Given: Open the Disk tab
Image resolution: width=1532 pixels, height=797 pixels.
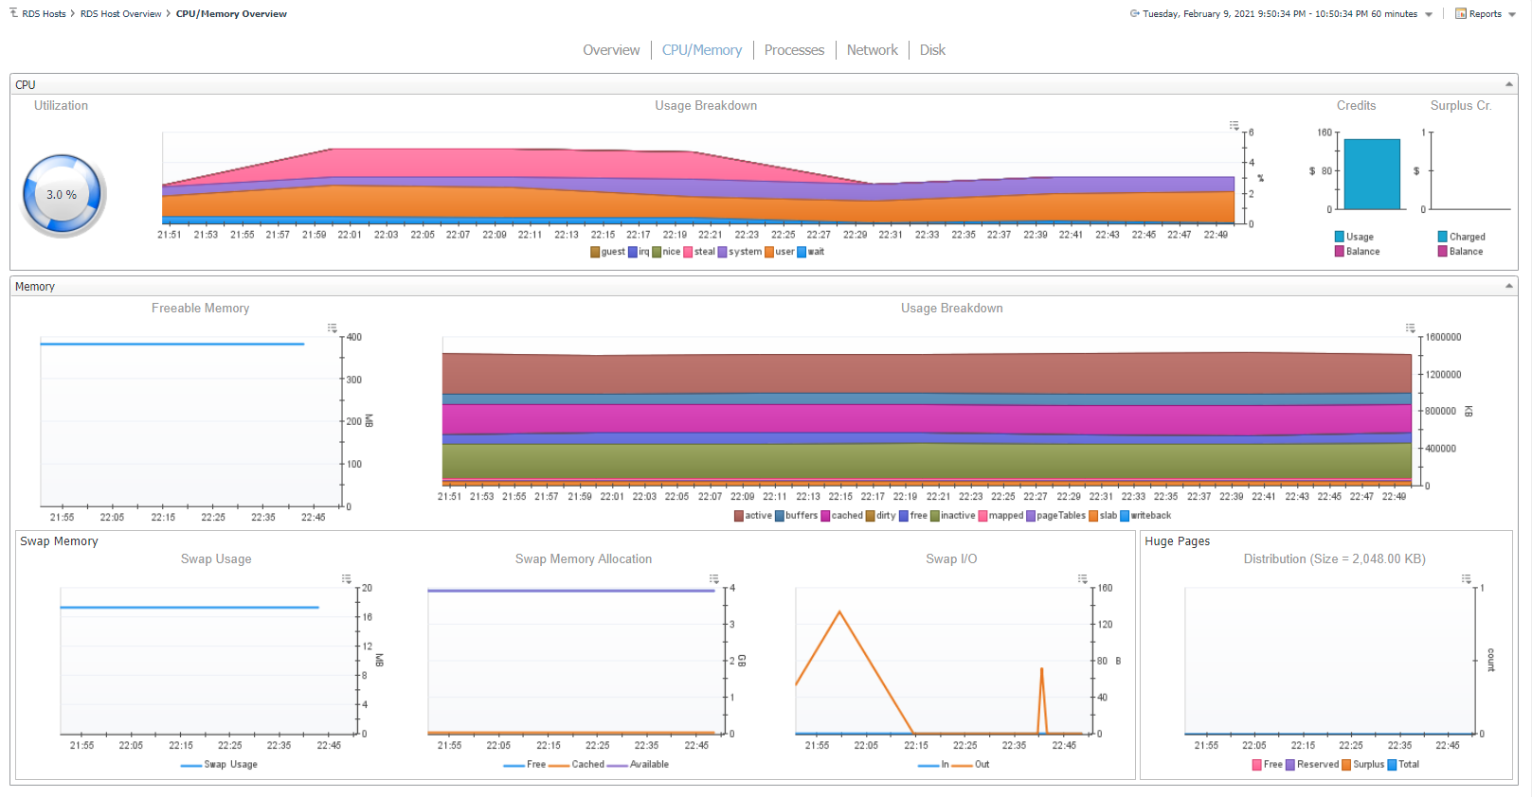Looking at the screenshot, I should [932, 50].
